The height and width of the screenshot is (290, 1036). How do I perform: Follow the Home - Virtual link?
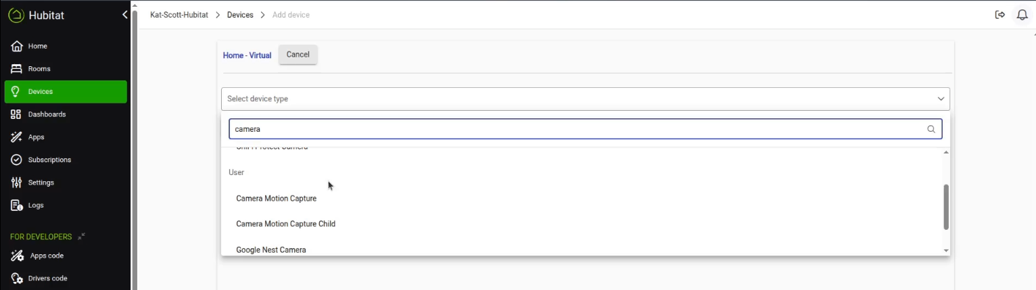point(247,55)
